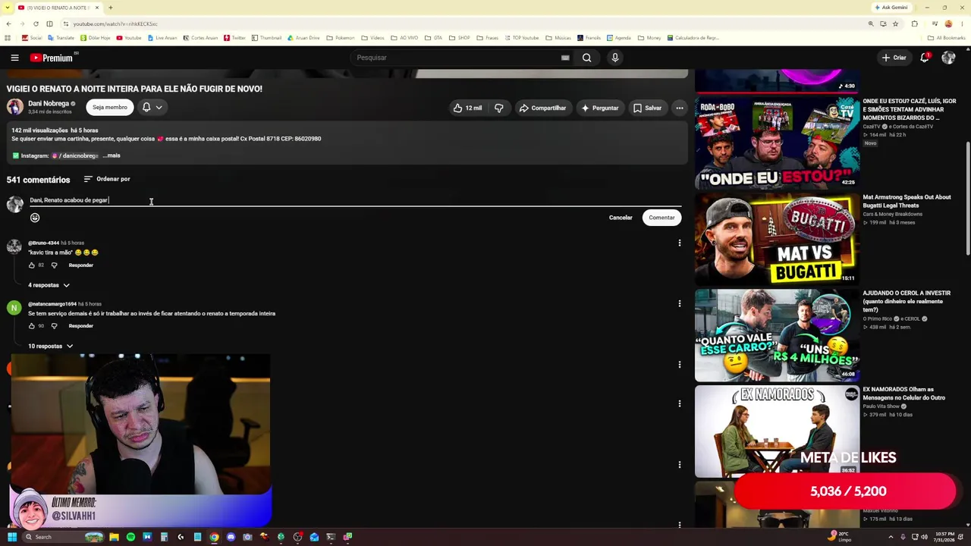Go to YouTube Premium home logo
Screen dimensions: 971x546
click(x=52, y=58)
